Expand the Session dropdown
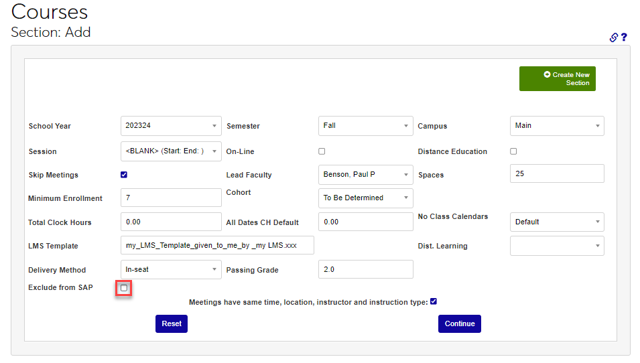This screenshot has height=363, width=640. click(171, 151)
